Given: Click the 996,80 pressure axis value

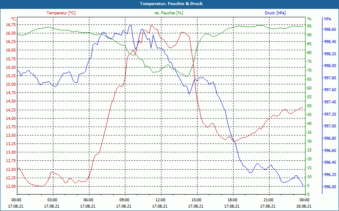Looking at the screenshot, I should (330, 138).
